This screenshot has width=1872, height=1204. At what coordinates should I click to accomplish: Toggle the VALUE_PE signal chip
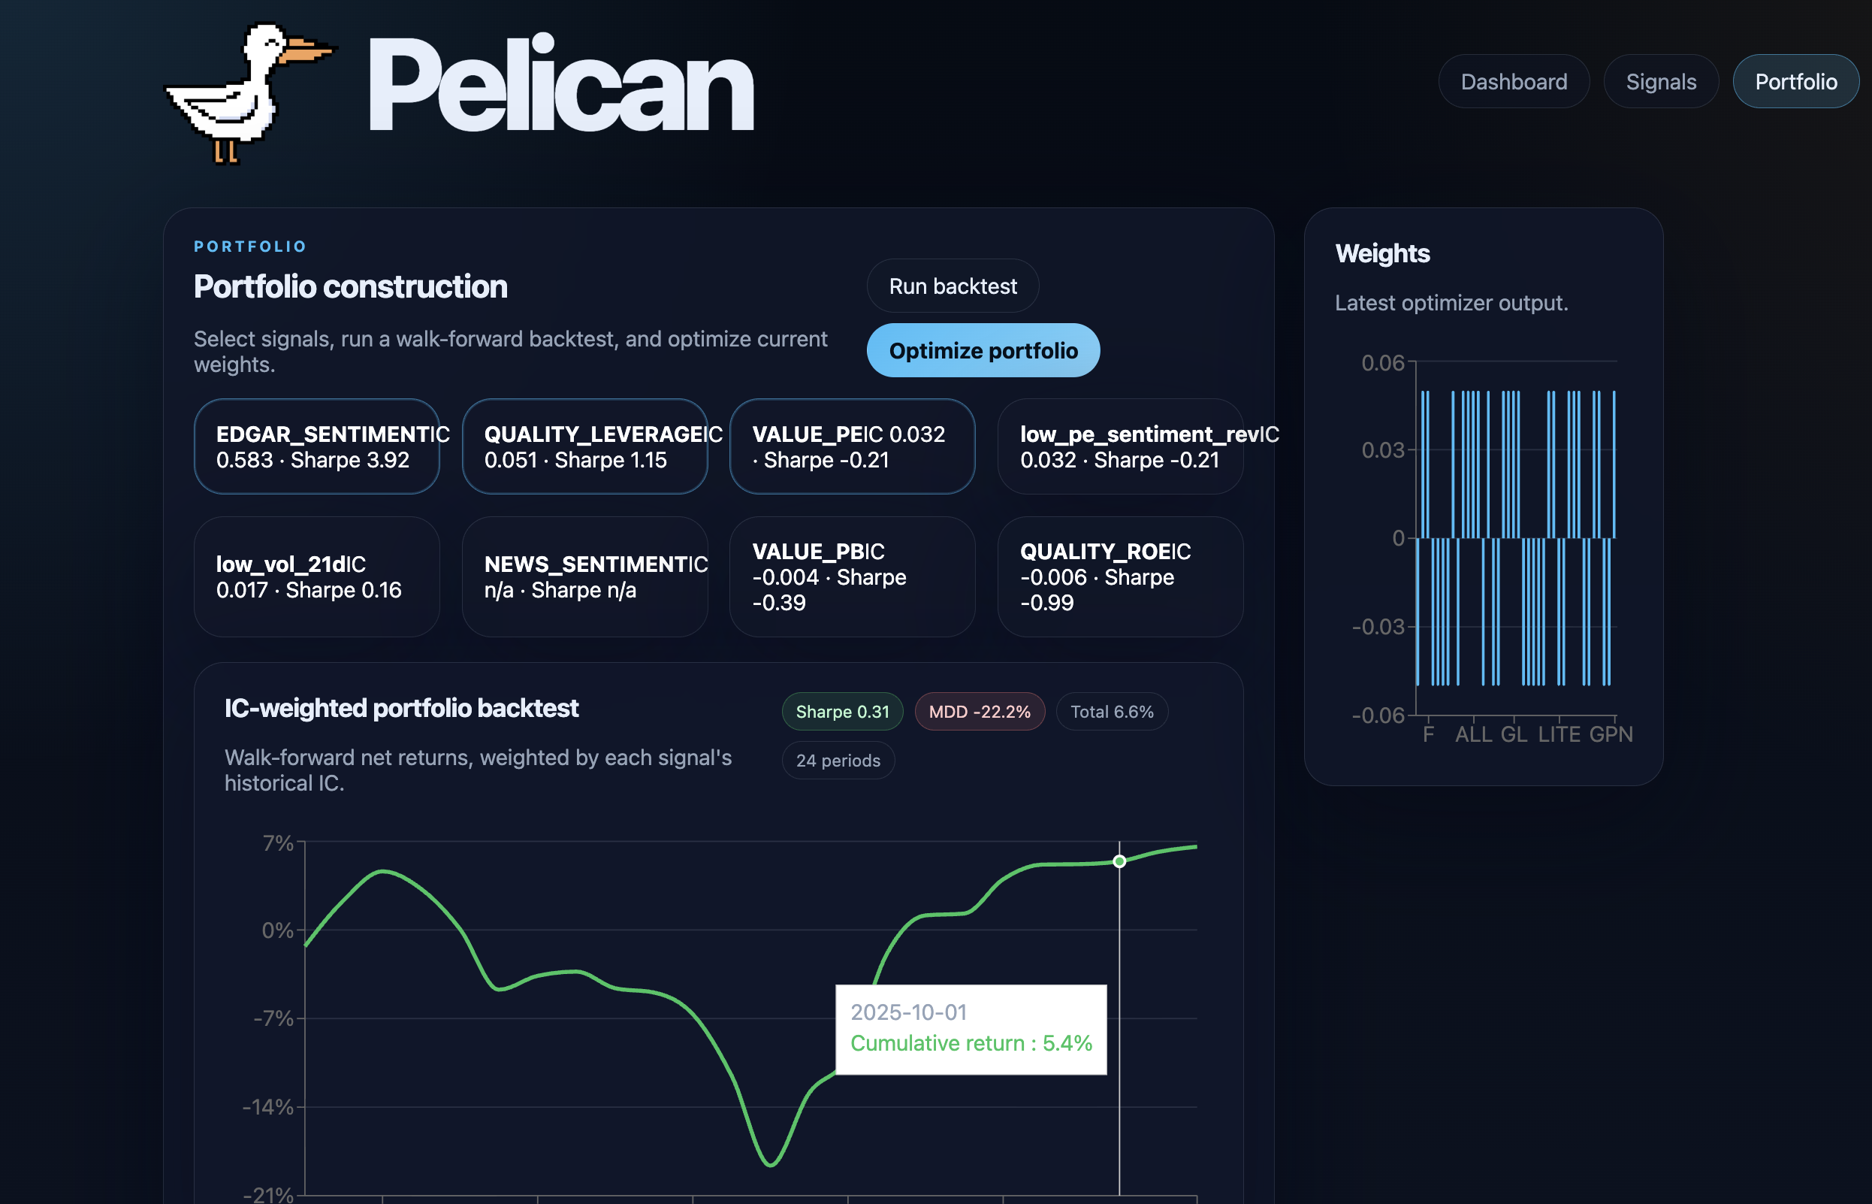click(x=852, y=446)
